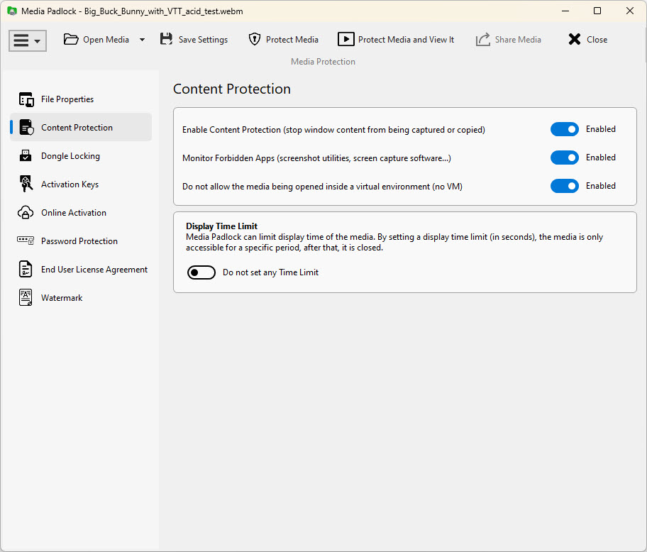Click the Close toolbar button
This screenshot has width=647, height=552.
coord(587,40)
